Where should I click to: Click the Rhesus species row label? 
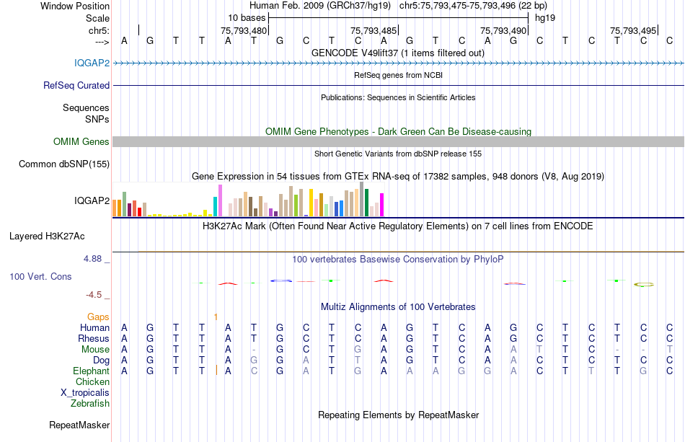click(x=94, y=338)
